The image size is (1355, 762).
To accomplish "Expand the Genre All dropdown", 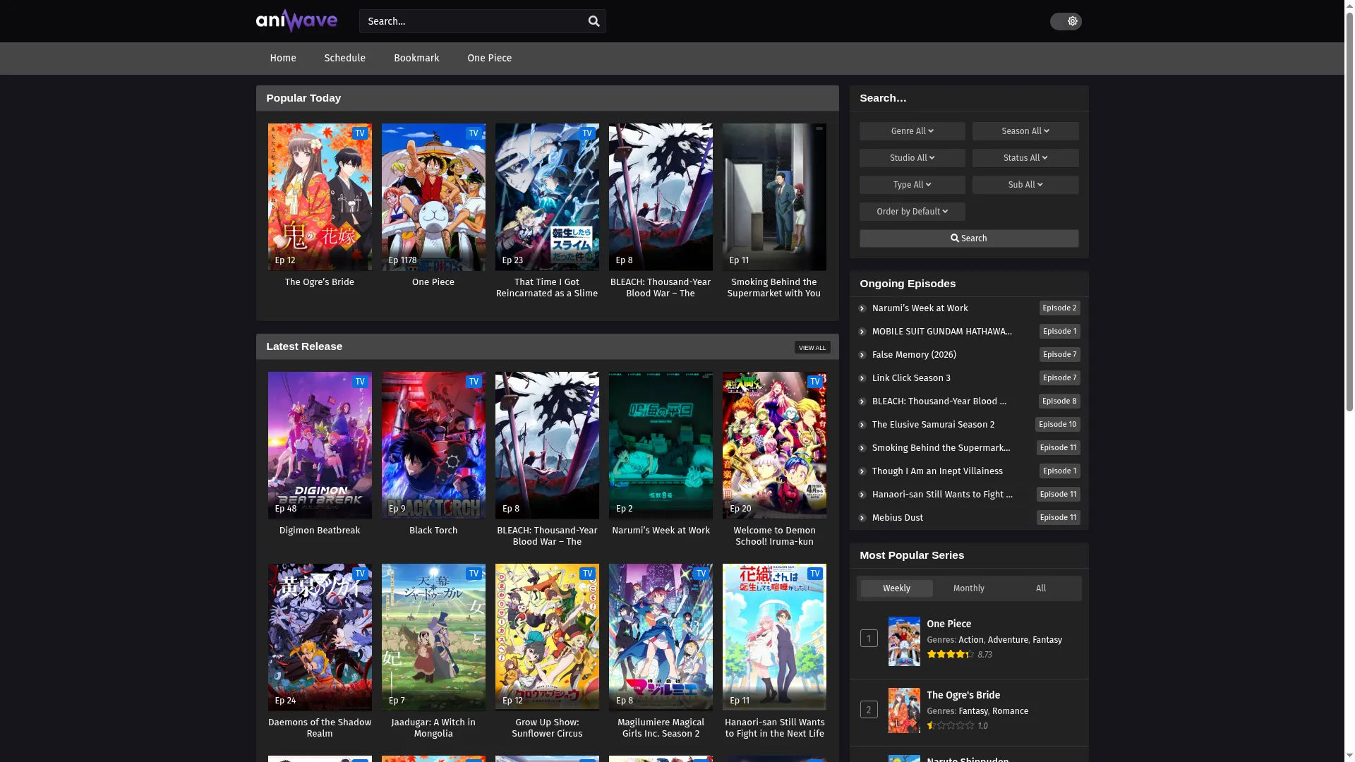I will point(913,131).
